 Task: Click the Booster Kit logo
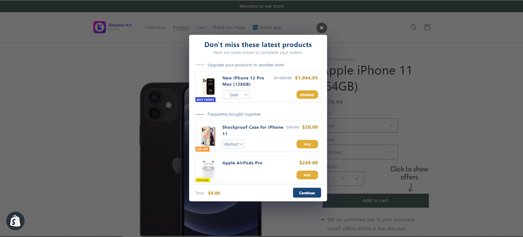[112, 27]
